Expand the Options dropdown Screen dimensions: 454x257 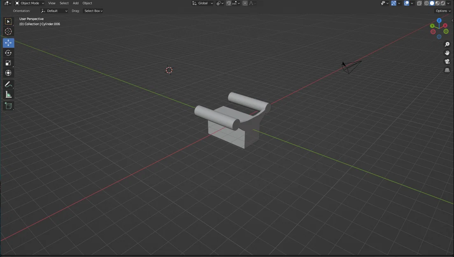442,11
